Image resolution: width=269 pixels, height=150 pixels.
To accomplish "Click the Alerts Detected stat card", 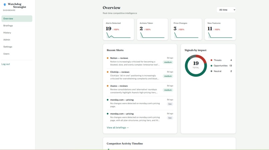I will [x=118, y=29].
